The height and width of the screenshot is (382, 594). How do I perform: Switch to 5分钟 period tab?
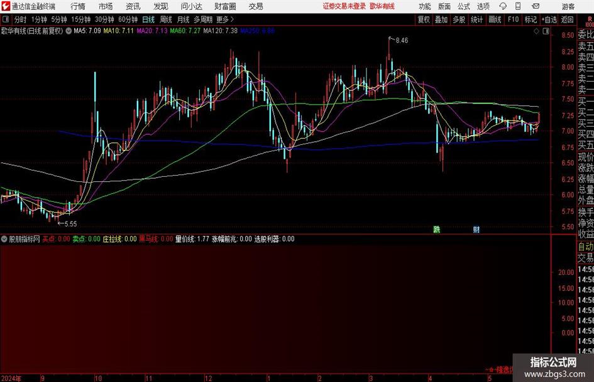pos(58,19)
